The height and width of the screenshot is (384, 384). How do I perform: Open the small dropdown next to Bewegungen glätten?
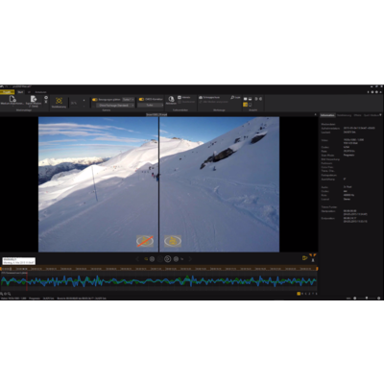(128, 100)
